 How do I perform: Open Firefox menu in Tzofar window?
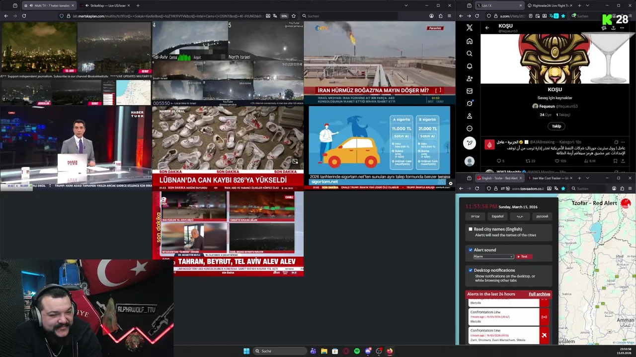click(630, 188)
